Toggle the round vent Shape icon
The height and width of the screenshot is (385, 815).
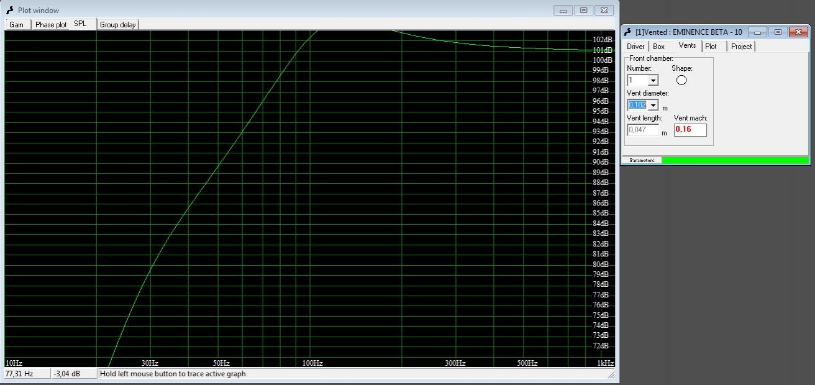(x=681, y=80)
